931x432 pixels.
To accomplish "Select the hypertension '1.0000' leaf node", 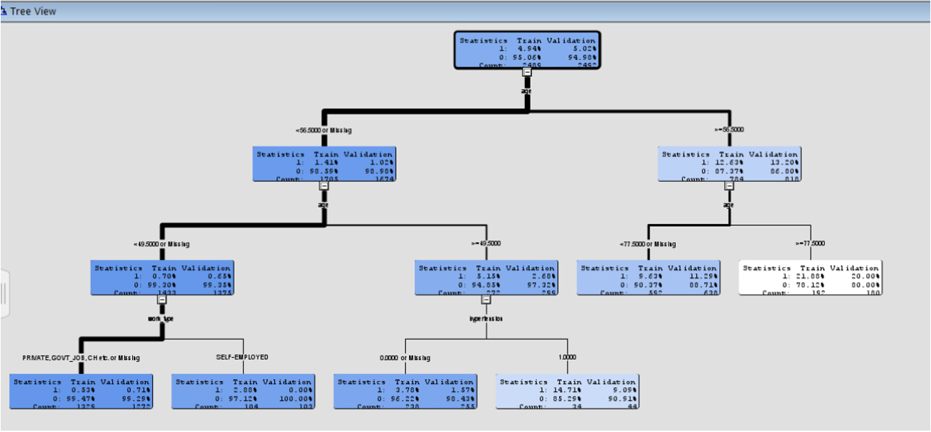I will click(567, 391).
